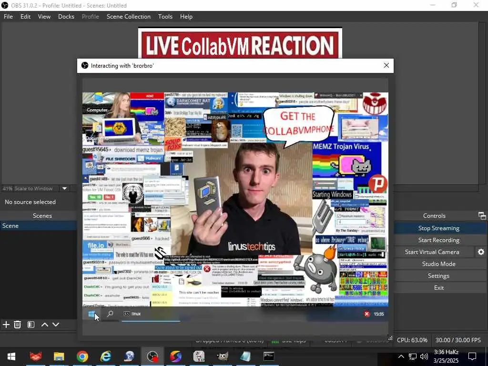Image resolution: width=488 pixels, height=366 pixels.
Task: Open the globe application in taskbar
Action: [x=129, y=356]
